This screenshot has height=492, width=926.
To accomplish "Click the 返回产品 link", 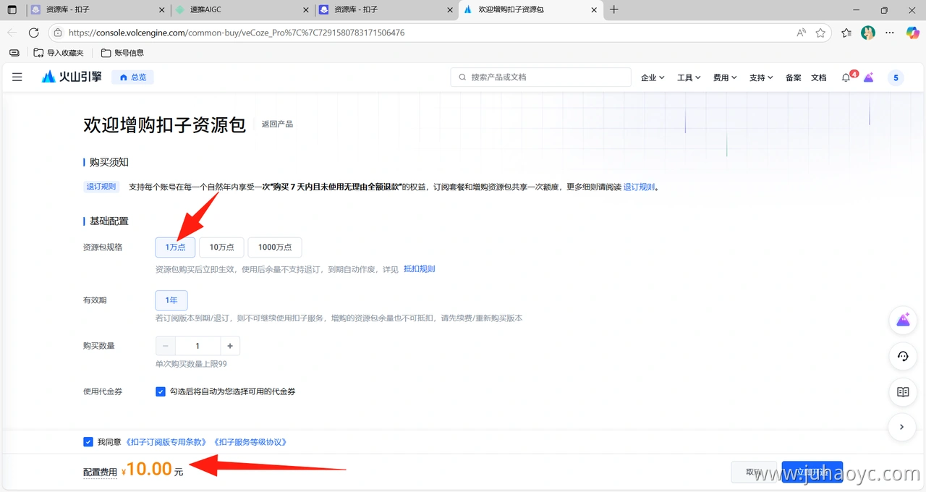I will click(x=277, y=124).
